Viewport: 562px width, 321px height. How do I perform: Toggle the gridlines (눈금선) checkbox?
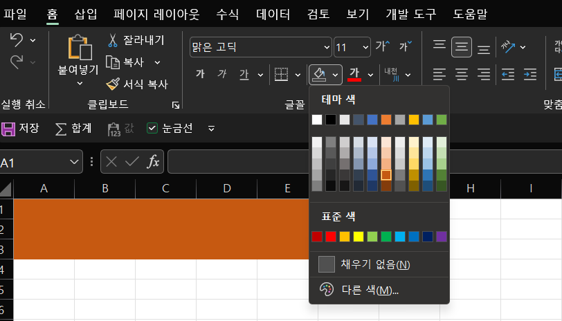point(152,128)
